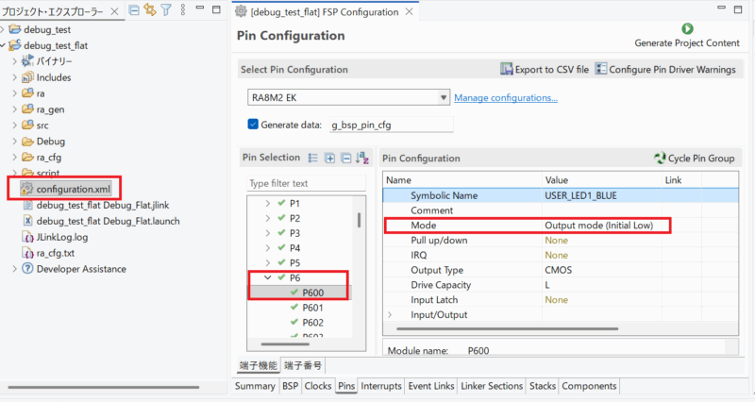Select the P600 pin
Image resolution: width=755 pixels, height=402 pixels.
(x=312, y=293)
